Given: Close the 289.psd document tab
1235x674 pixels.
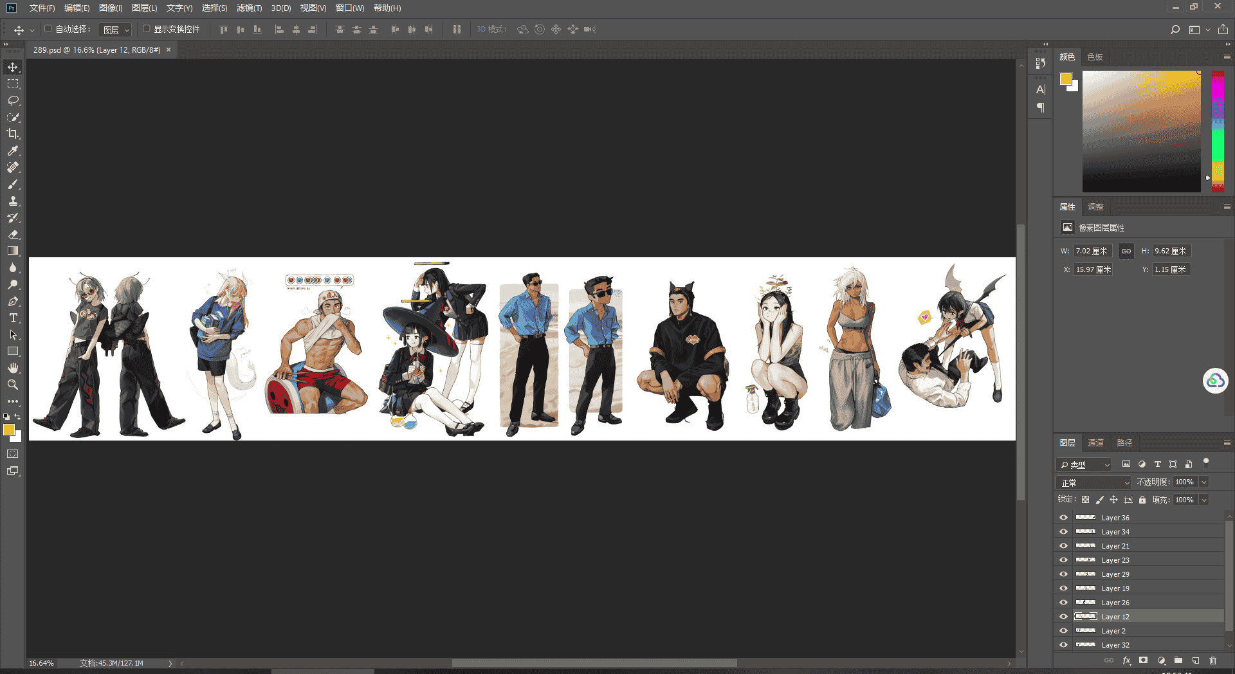Looking at the screenshot, I should [169, 50].
